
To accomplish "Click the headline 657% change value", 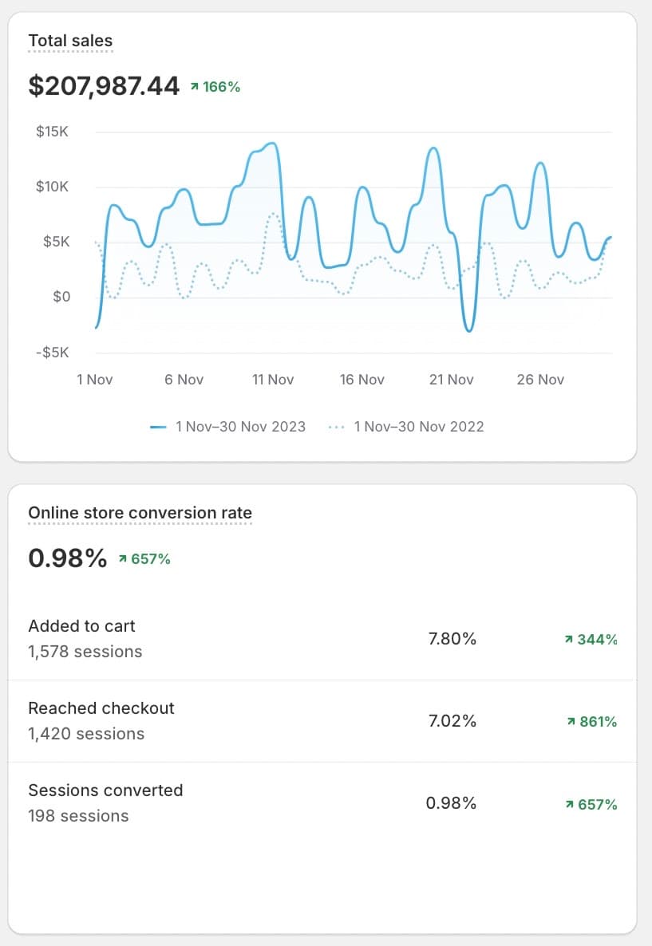I will click(150, 559).
